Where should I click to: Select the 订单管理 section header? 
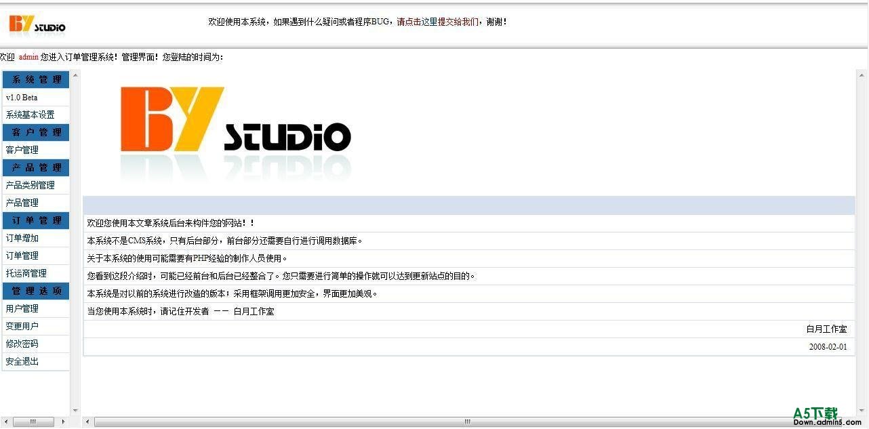(37, 220)
